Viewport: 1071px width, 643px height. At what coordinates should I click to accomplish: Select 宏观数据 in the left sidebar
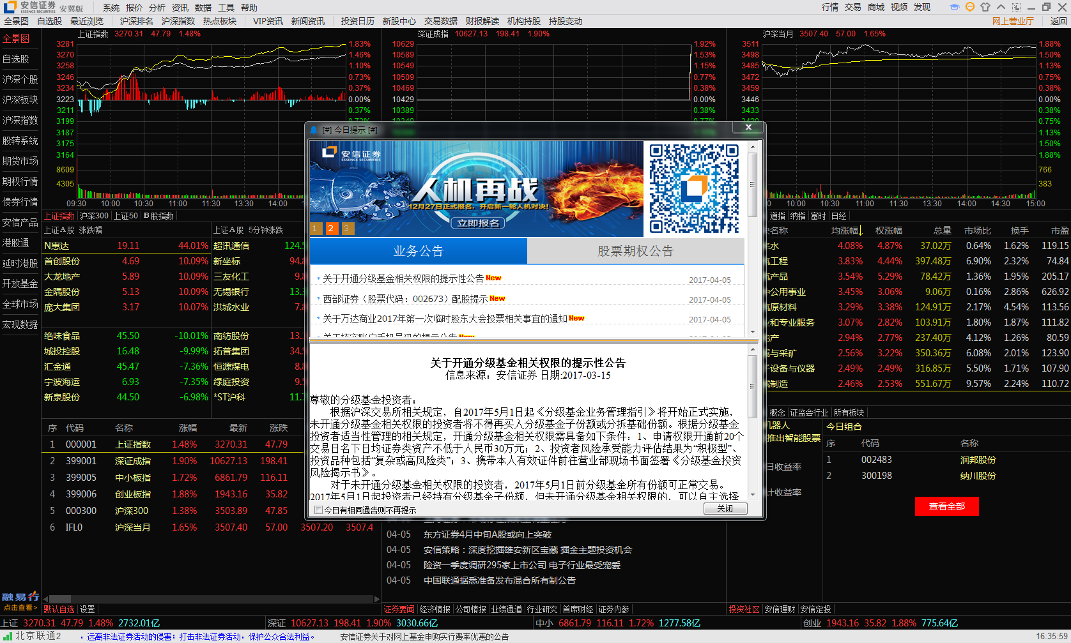(20, 324)
